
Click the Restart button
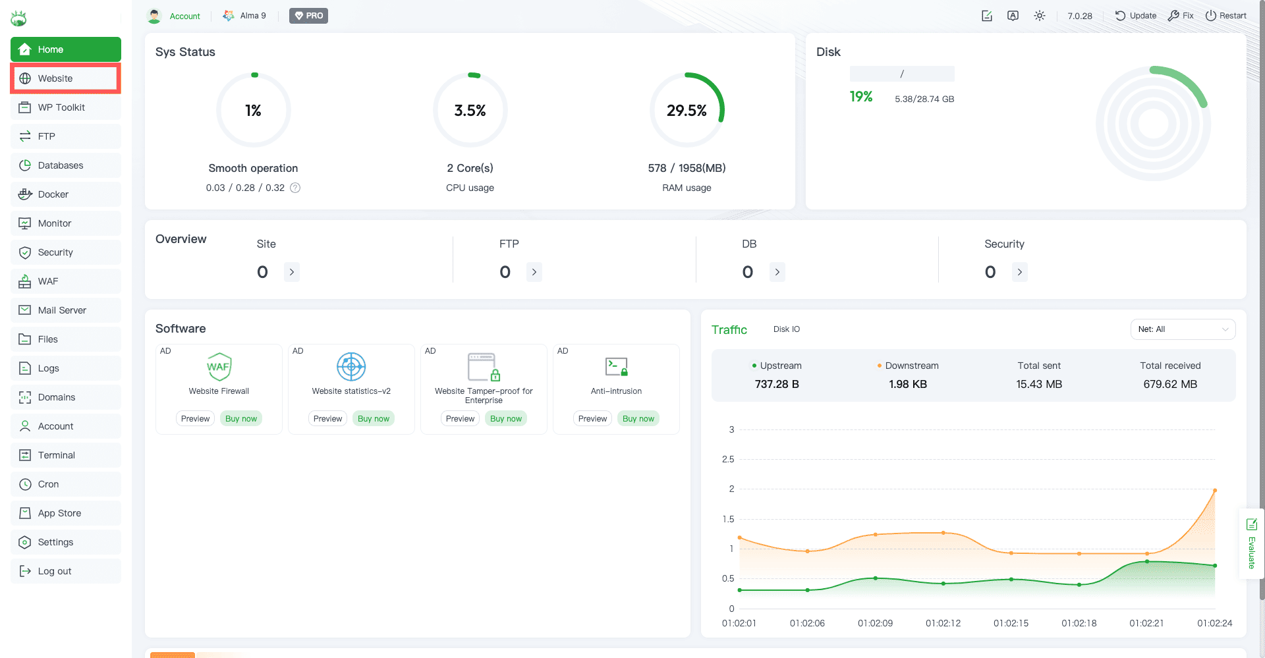click(1225, 16)
